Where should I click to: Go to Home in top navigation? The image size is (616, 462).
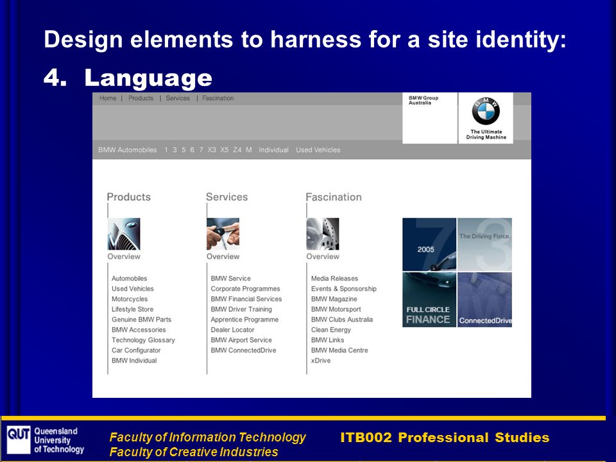(x=108, y=98)
